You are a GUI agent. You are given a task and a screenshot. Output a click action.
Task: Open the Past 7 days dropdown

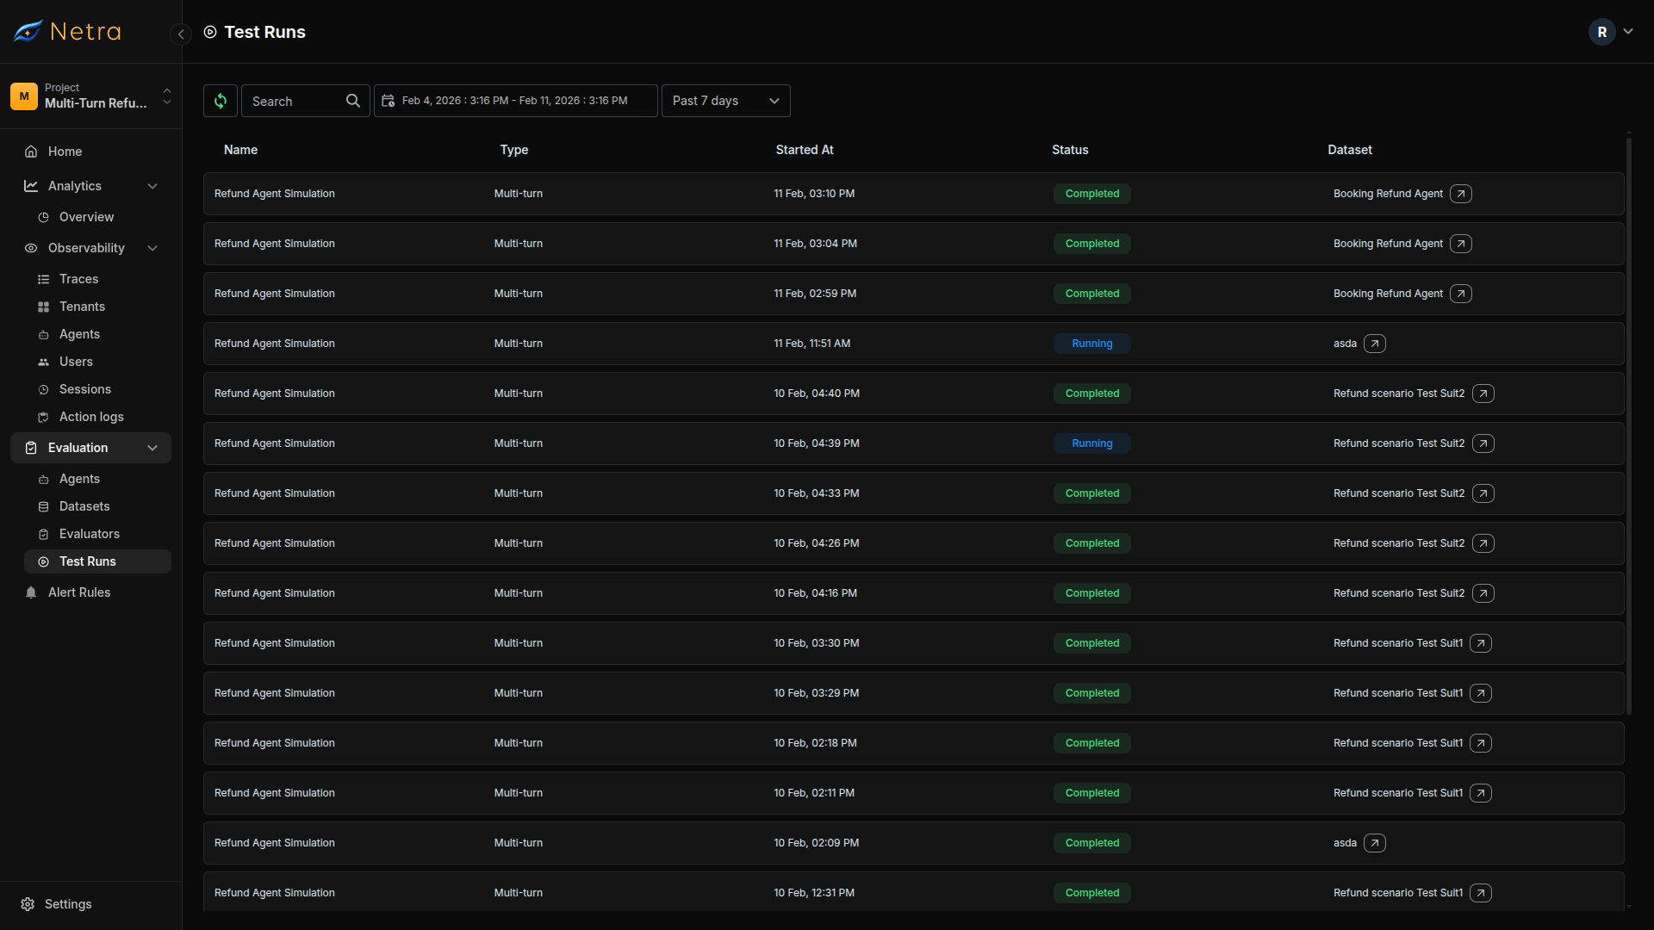725,101
